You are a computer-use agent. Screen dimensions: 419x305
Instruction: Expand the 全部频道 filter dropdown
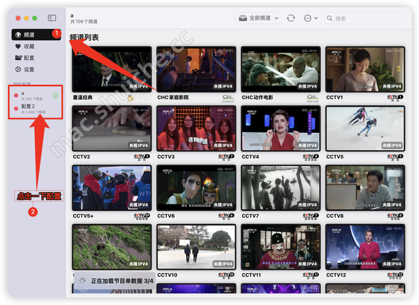tap(258, 18)
